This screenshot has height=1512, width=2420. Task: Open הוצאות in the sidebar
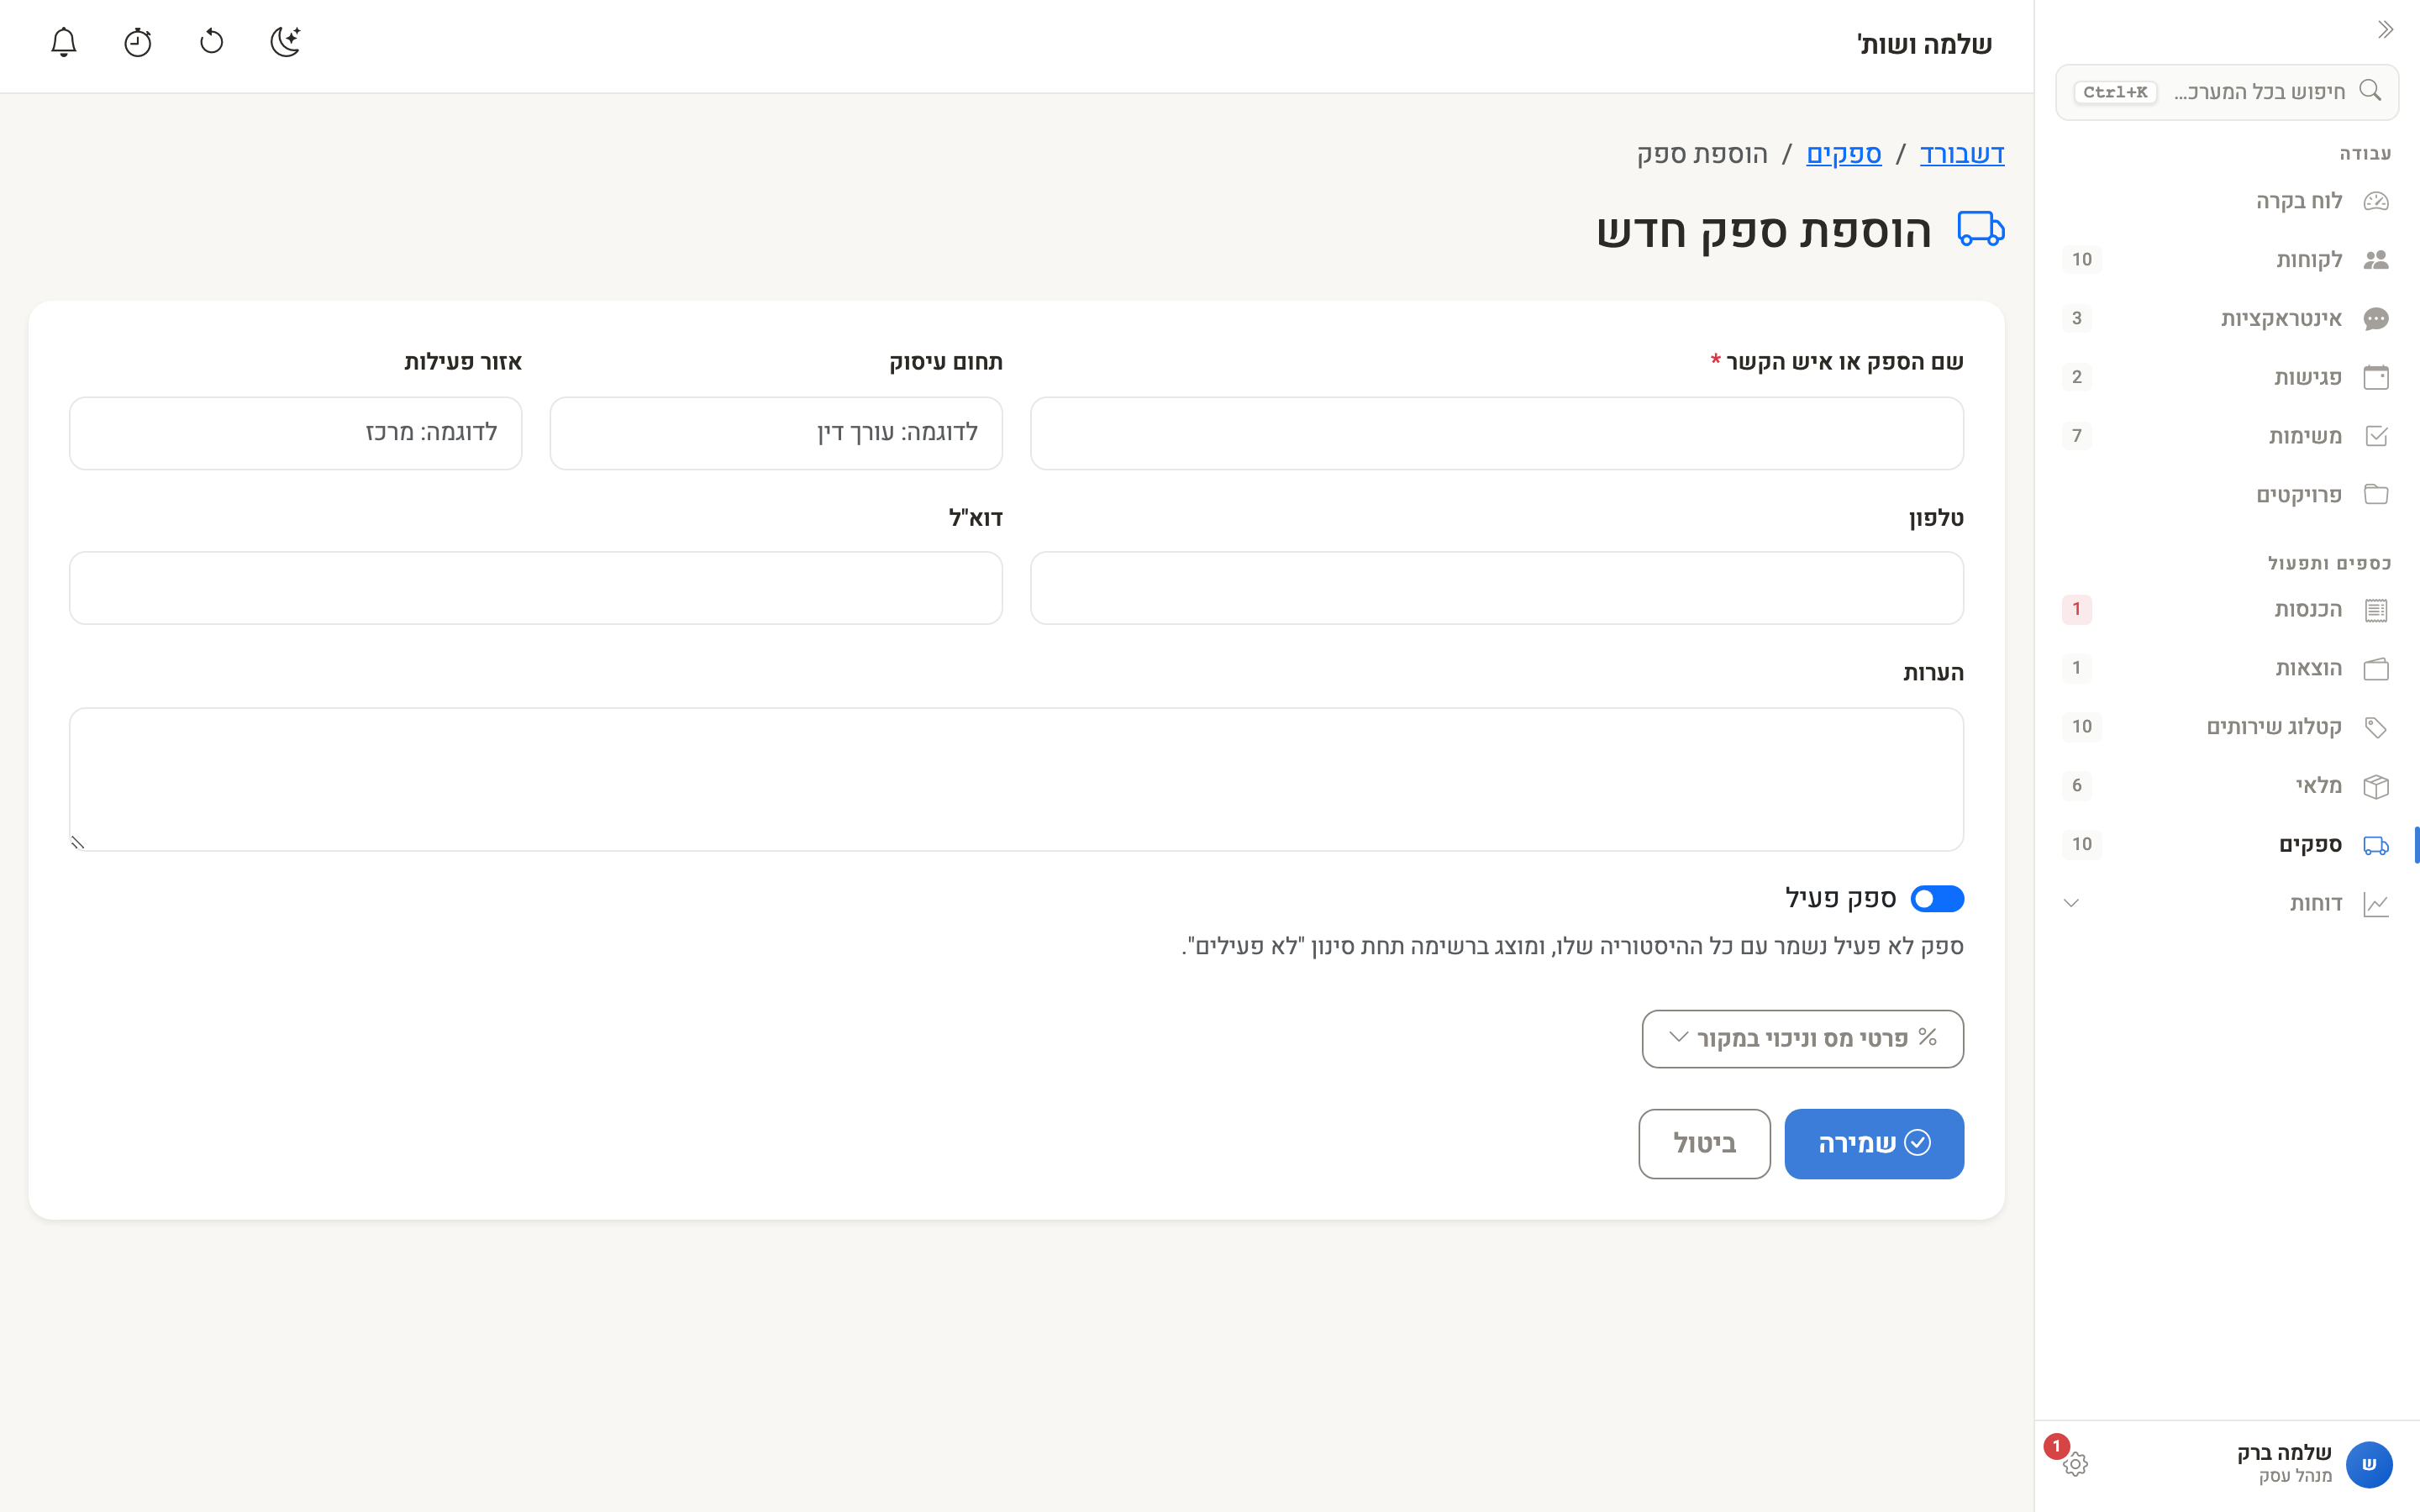point(2227,668)
